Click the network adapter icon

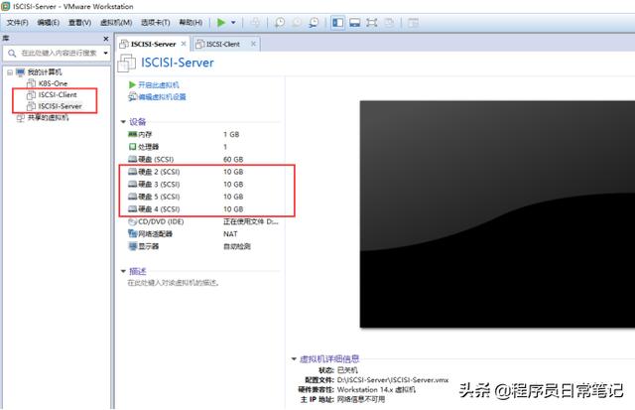[132, 233]
